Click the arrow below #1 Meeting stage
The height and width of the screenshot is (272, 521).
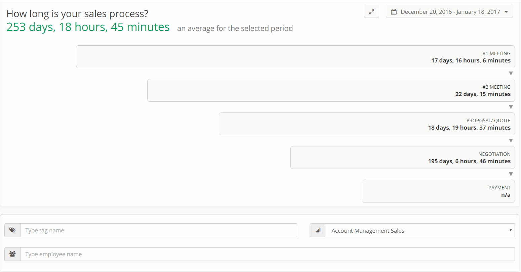(511, 74)
